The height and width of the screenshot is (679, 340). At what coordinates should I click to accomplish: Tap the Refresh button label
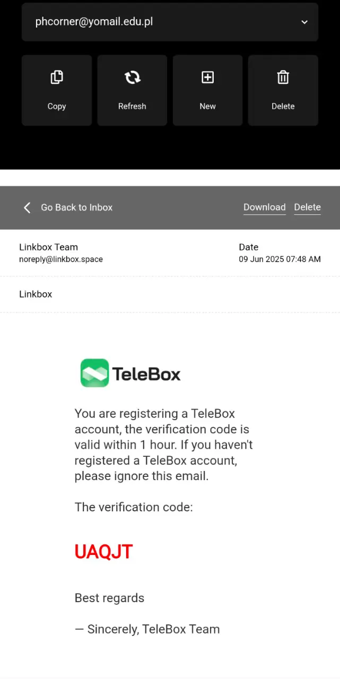[132, 106]
